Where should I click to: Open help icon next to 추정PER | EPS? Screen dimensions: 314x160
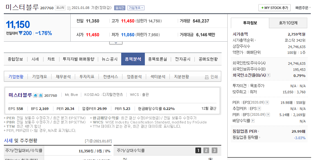259,109
